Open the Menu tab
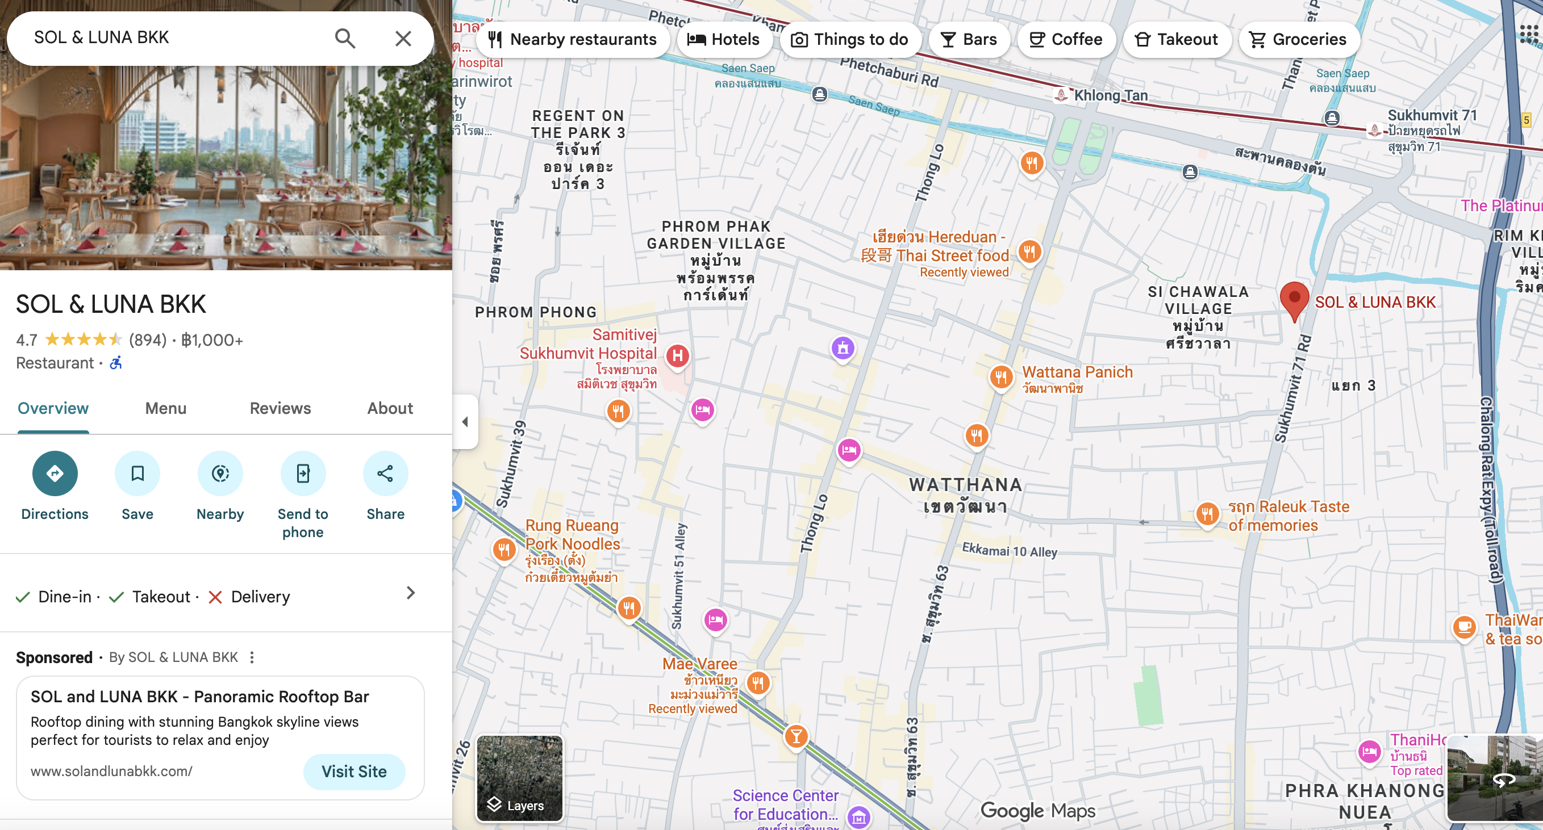 point(165,408)
